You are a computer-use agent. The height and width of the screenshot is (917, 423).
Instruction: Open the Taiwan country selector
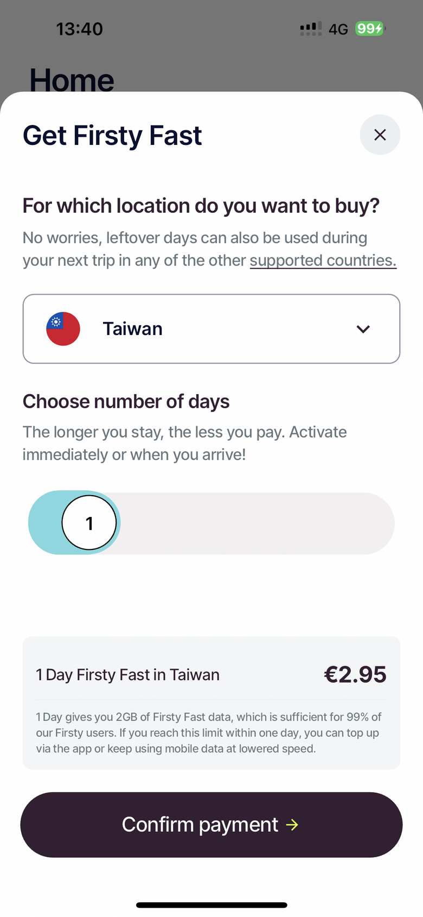pos(211,329)
